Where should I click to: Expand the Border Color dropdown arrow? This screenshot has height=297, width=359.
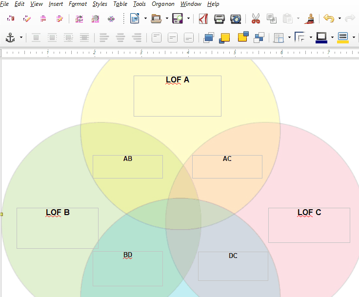(332, 38)
